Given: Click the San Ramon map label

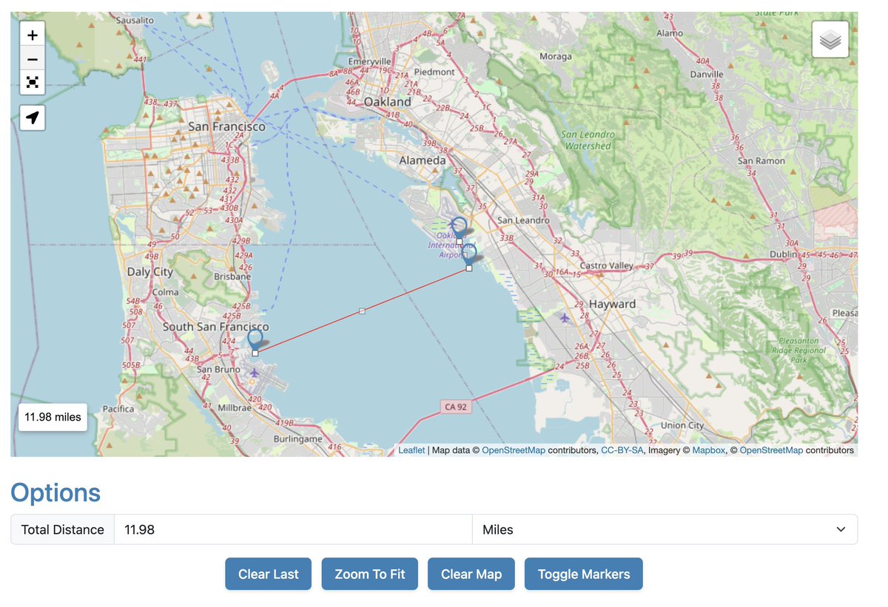Looking at the screenshot, I should [761, 160].
